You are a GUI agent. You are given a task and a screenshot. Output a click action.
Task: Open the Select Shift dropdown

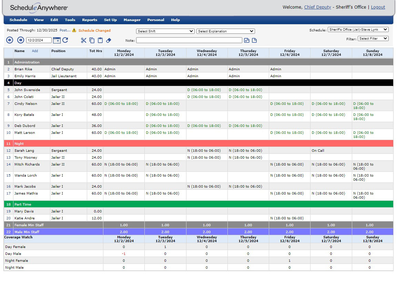[x=165, y=31]
